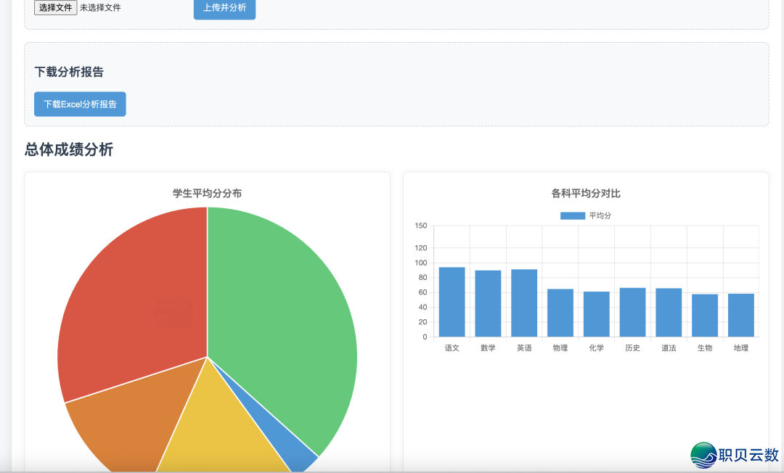Viewport: 784px width, 473px height.
Task: Click the 上传并分析 upload button
Action: pyautogui.click(x=224, y=7)
